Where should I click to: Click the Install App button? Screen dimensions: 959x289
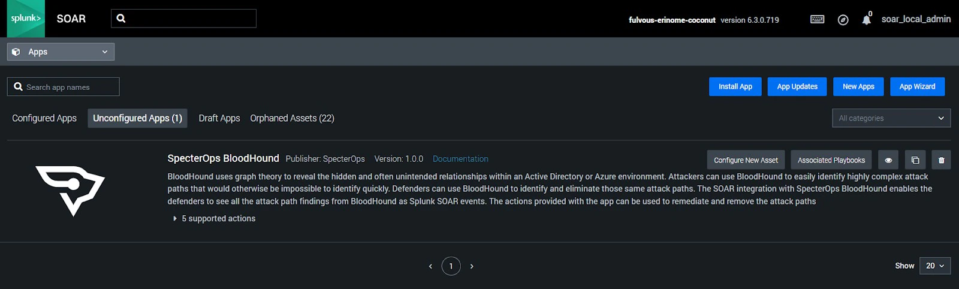click(735, 86)
